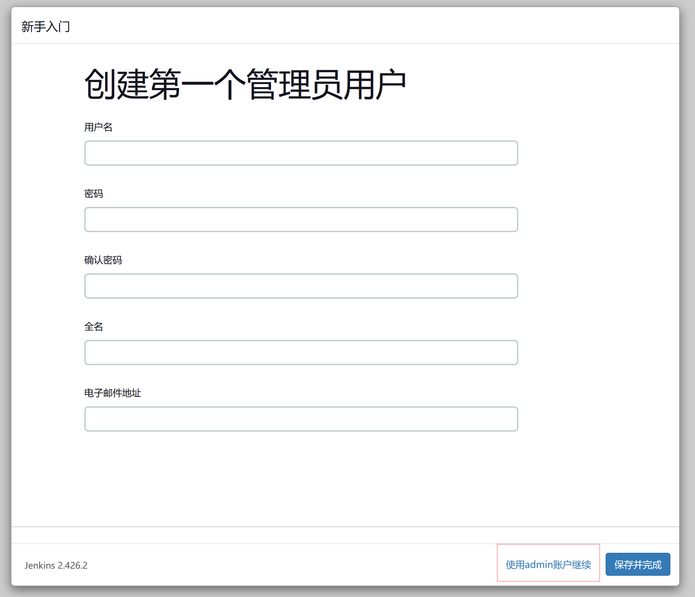The height and width of the screenshot is (597, 695).
Task: Click blank header area right of 新手入门
Action: [371, 26]
